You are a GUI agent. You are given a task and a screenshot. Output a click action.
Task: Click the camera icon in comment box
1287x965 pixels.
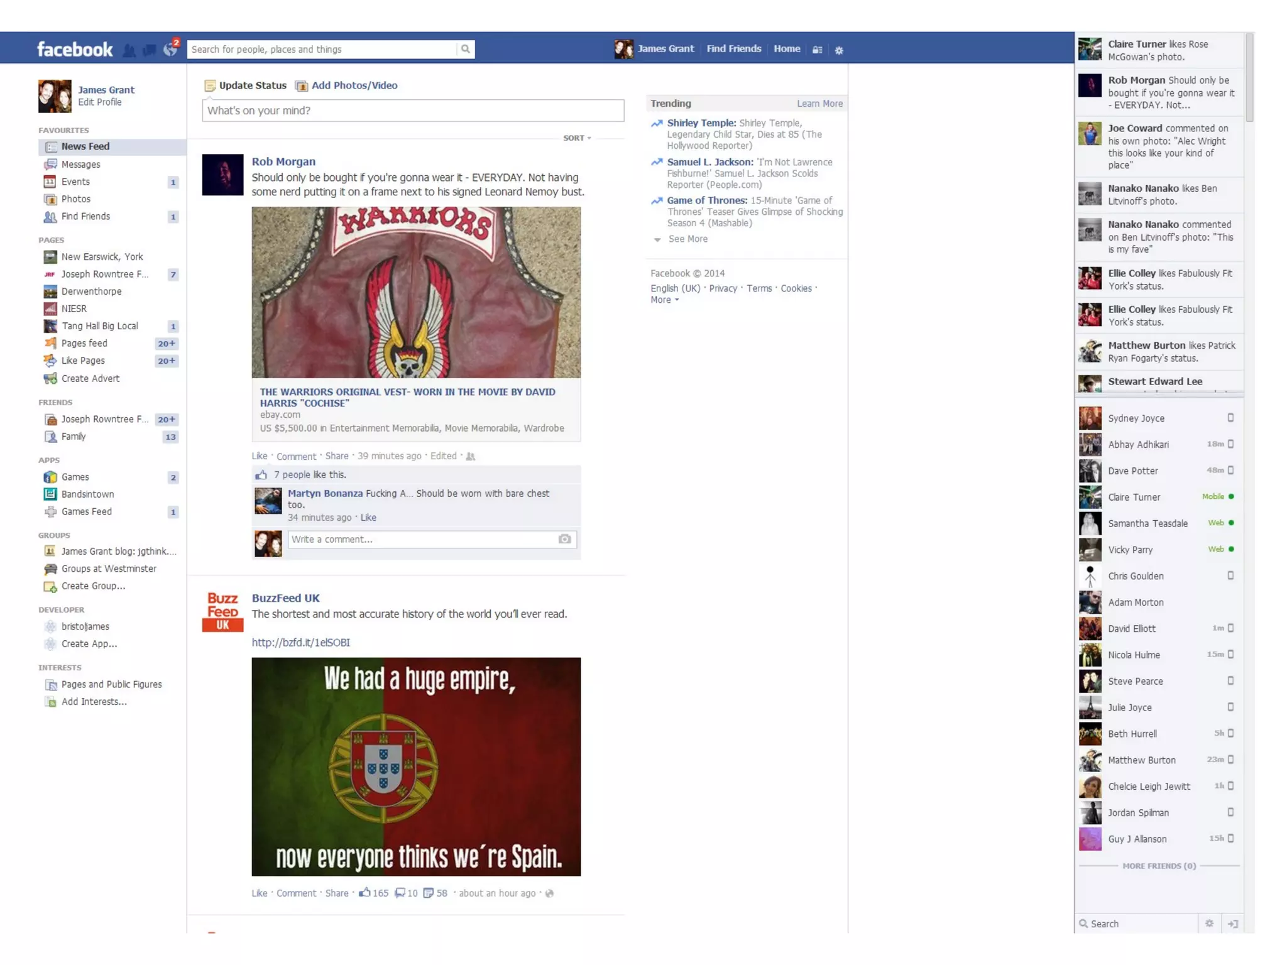(564, 539)
